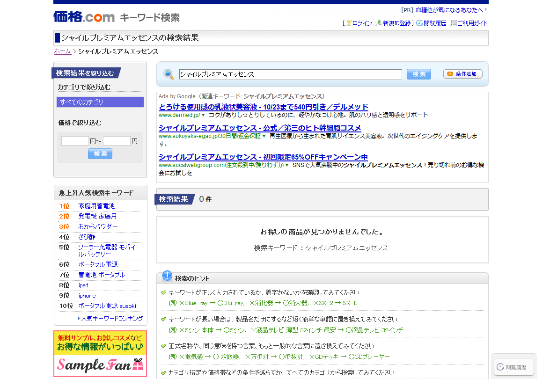550x379 pixels.
Task: Click example text ×Blue-ray → ○Blu-ray
Action: point(212,303)
